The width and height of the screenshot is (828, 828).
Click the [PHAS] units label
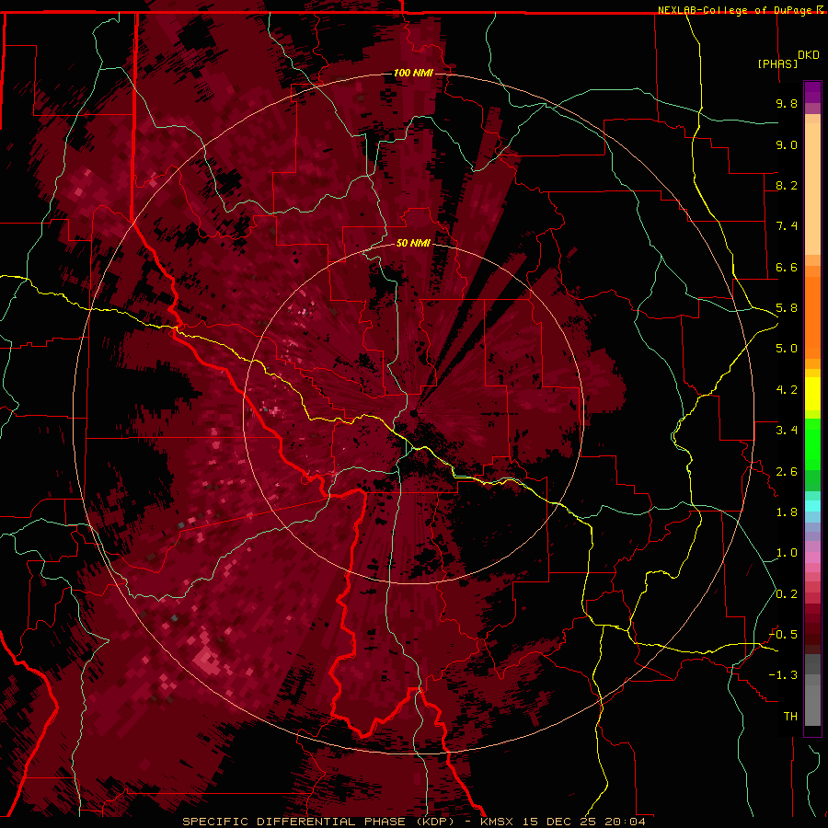tap(777, 63)
